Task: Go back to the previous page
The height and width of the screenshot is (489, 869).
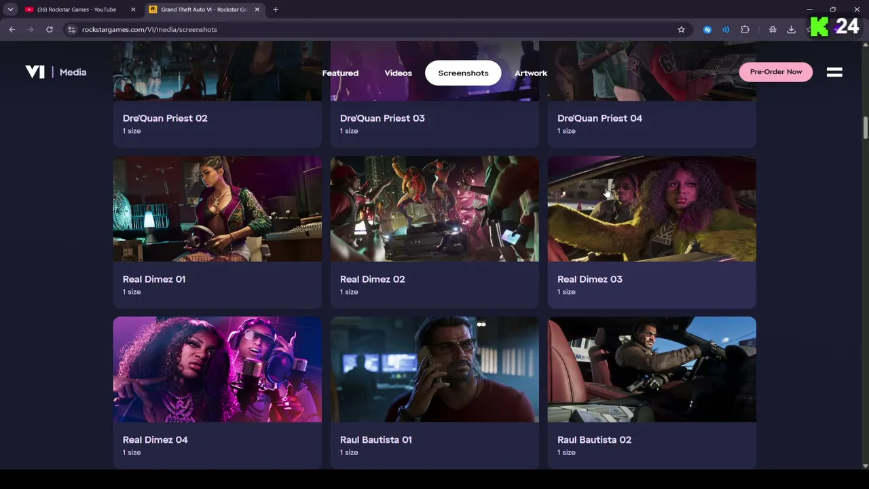Action: [x=12, y=29]
